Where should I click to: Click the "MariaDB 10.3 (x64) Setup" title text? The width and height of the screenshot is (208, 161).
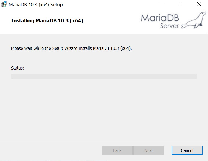[x=36, y=5]
